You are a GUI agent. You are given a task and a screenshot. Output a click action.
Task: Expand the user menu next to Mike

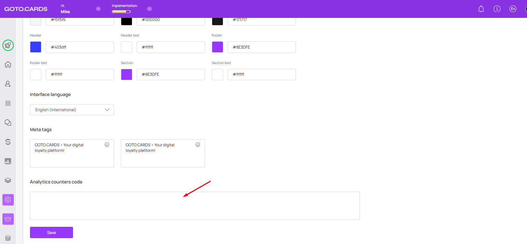pos(98,9)
